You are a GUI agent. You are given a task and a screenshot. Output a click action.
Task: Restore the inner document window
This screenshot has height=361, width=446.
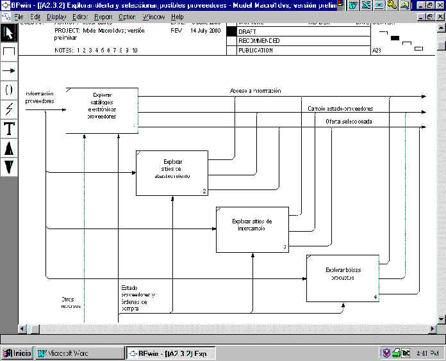pos(430,17)
